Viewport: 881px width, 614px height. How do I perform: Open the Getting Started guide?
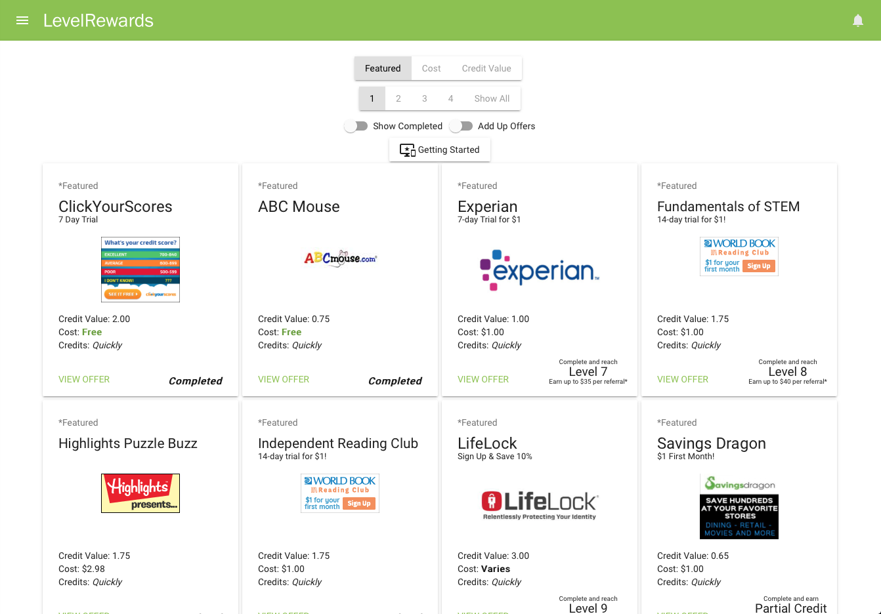click(440, 150)
